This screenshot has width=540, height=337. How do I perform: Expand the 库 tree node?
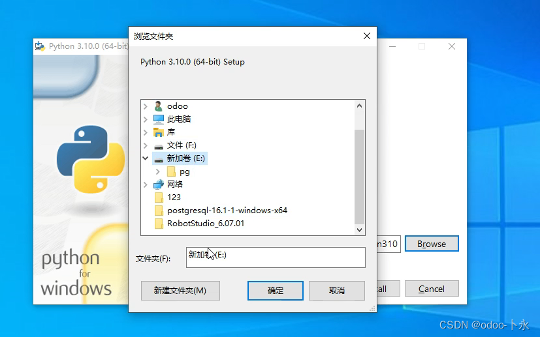pos(146,132)
